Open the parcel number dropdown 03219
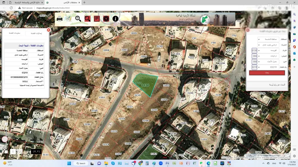Image resolution: width=298 pixels, height=167 pixels. coord(268,67)
